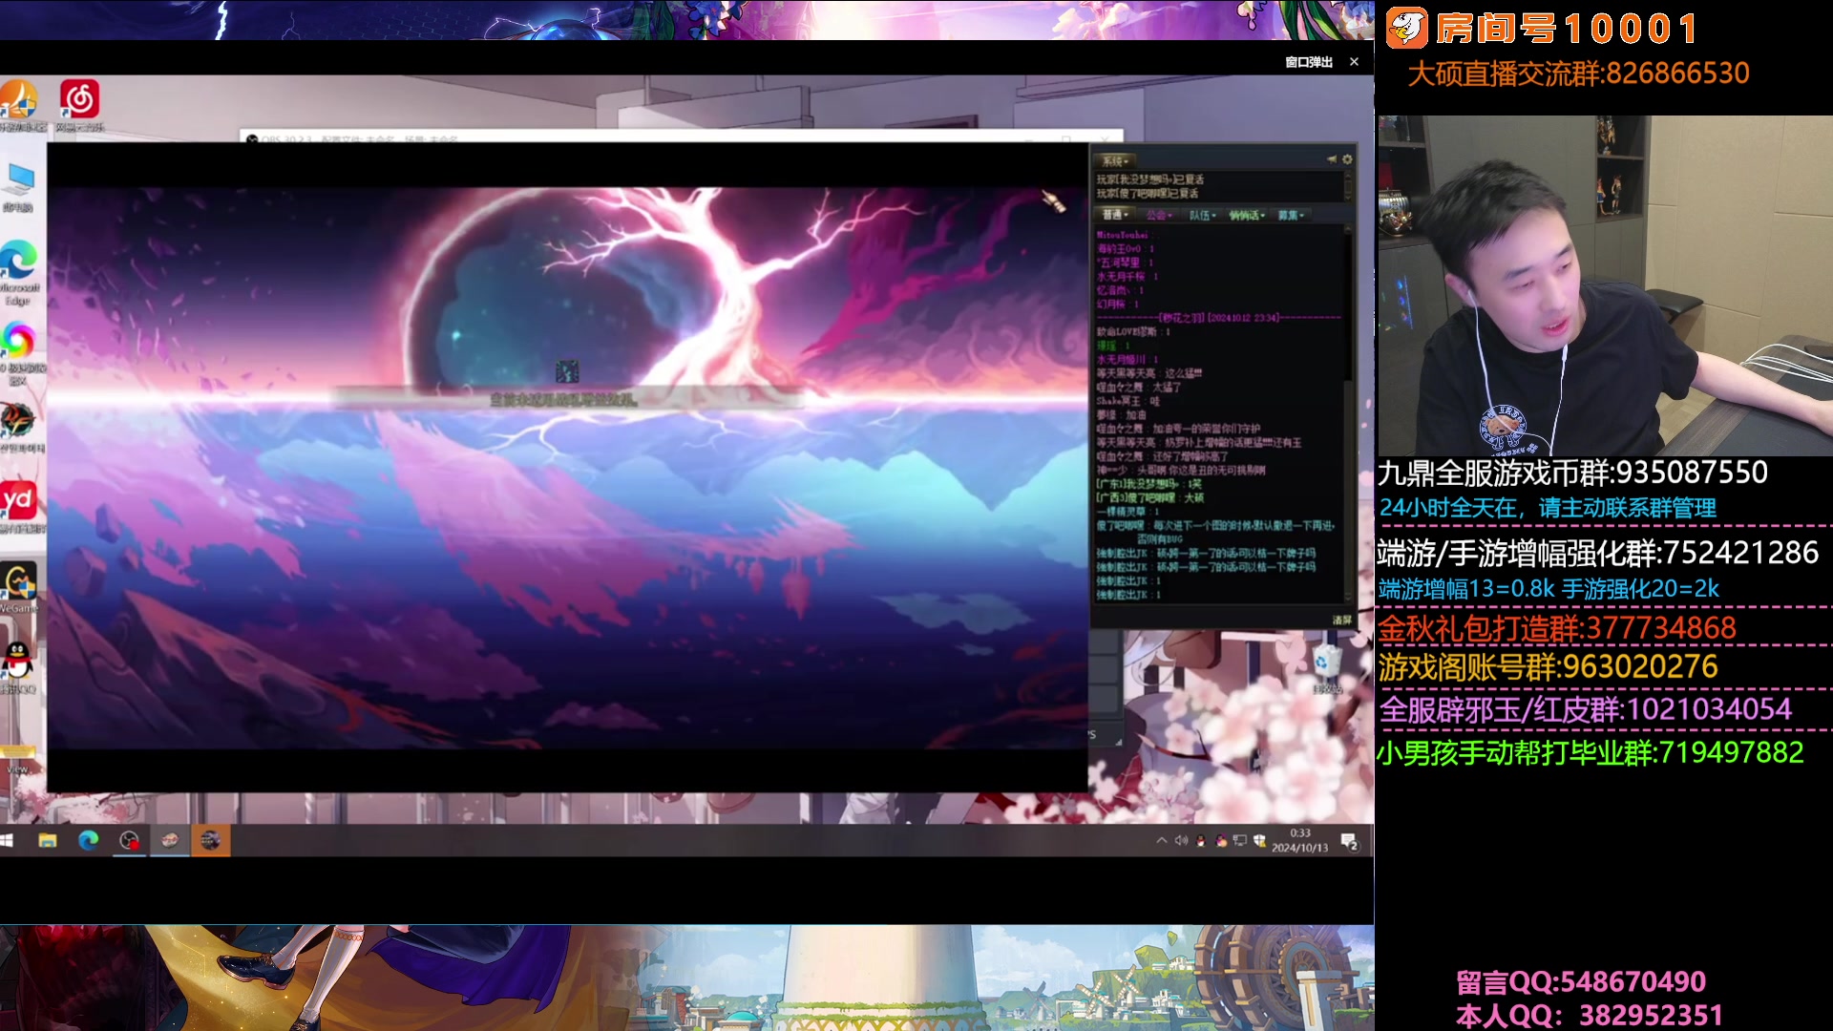Open the chat panel settings gear

tap(1347, 159)
